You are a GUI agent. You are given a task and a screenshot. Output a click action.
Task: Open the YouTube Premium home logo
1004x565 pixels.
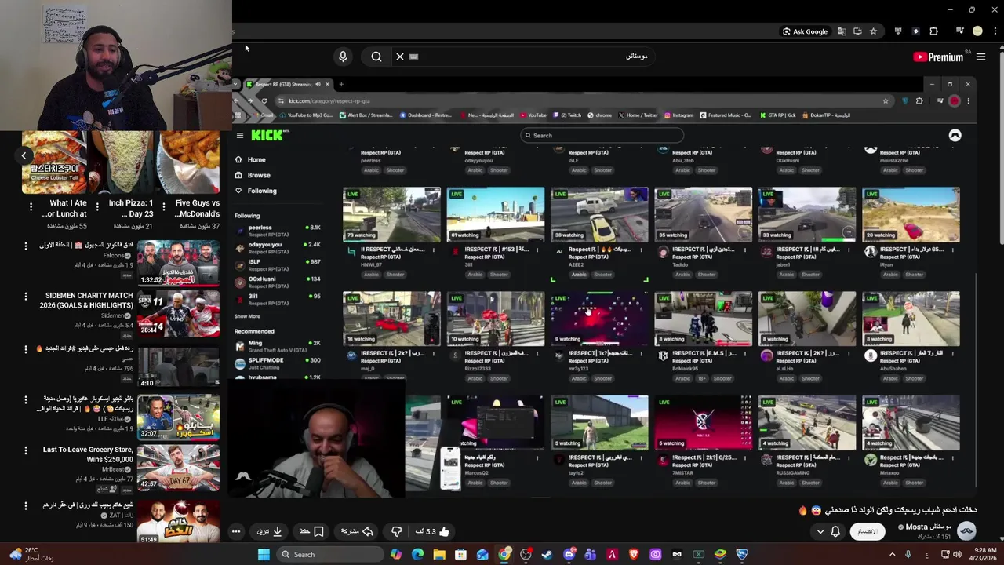938,56
